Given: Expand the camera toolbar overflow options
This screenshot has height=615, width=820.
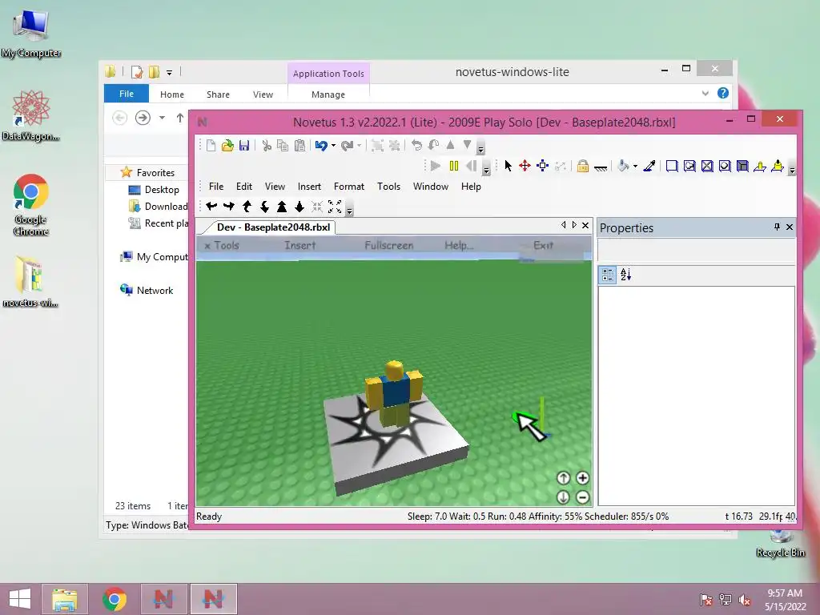Looking at the screenshot, I should [x=349, y=209].
